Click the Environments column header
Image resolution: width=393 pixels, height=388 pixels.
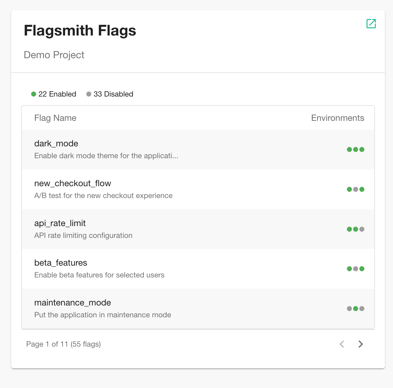[337, 118]
